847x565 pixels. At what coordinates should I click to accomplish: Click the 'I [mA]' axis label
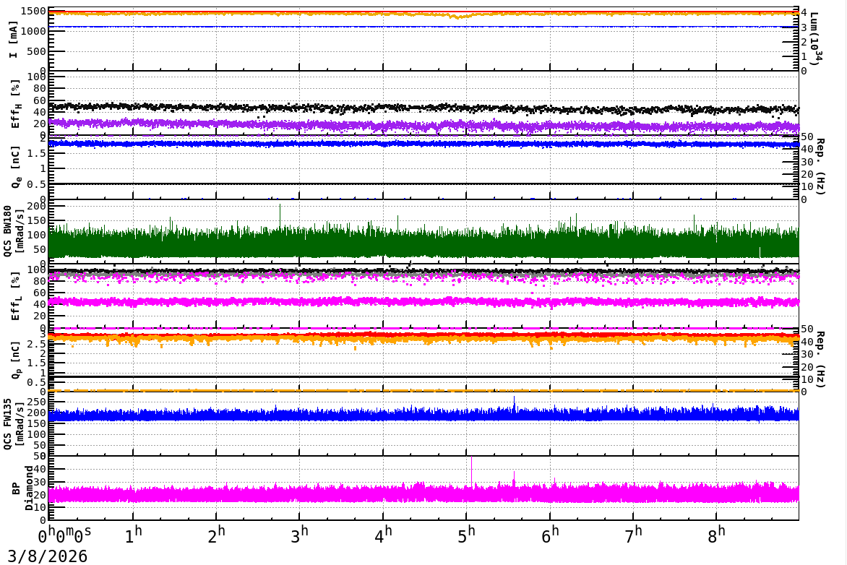tap(14, 40)
